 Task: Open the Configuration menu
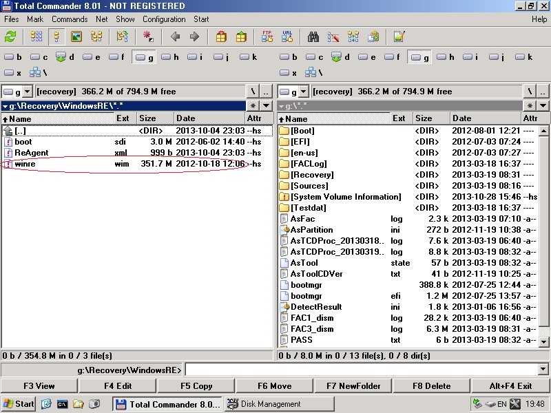click(x=164, y=19)
